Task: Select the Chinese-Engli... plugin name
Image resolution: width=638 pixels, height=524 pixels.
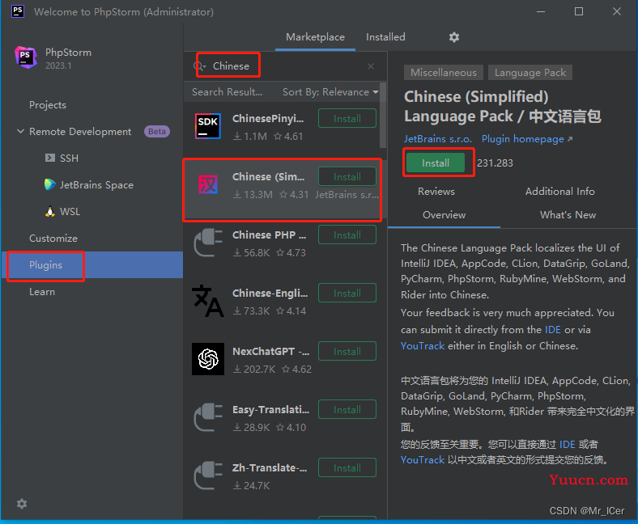Action: 270,293
